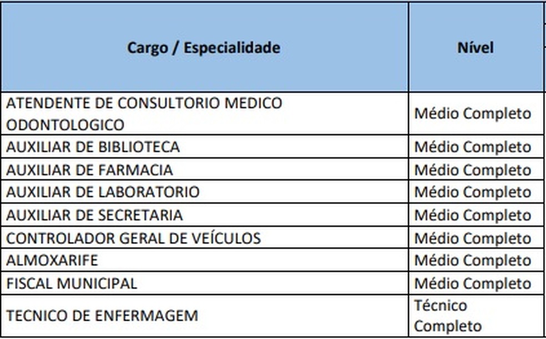Image resolution: width=546 pixels, height=339 pixels.
Task: Click the Nível column header
Action: (x=476, y=48)
